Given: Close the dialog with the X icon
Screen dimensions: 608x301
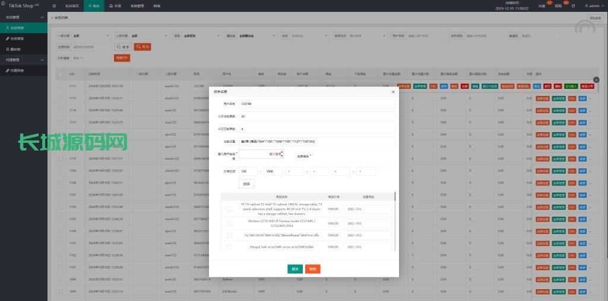Looking at the screenshot, I should click(x=392, y=92).
